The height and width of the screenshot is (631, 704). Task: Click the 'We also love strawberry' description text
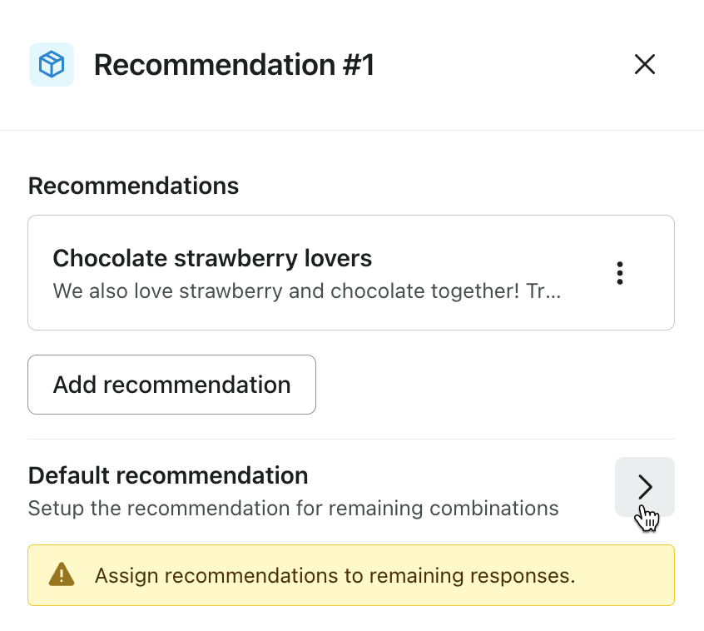tap(306, 291)
